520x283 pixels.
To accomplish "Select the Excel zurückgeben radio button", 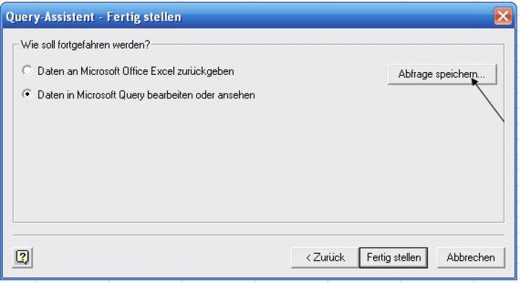I will (28, 71).
